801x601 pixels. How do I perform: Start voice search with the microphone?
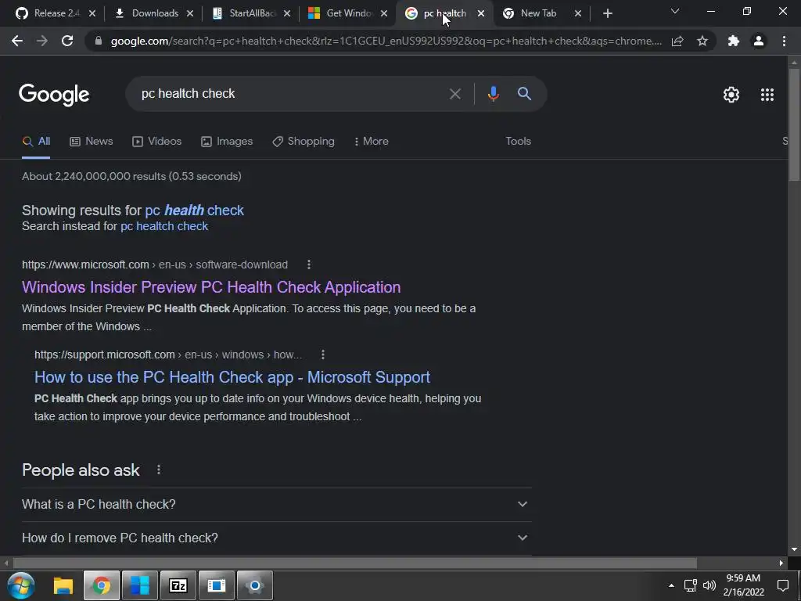click(493, 94)
